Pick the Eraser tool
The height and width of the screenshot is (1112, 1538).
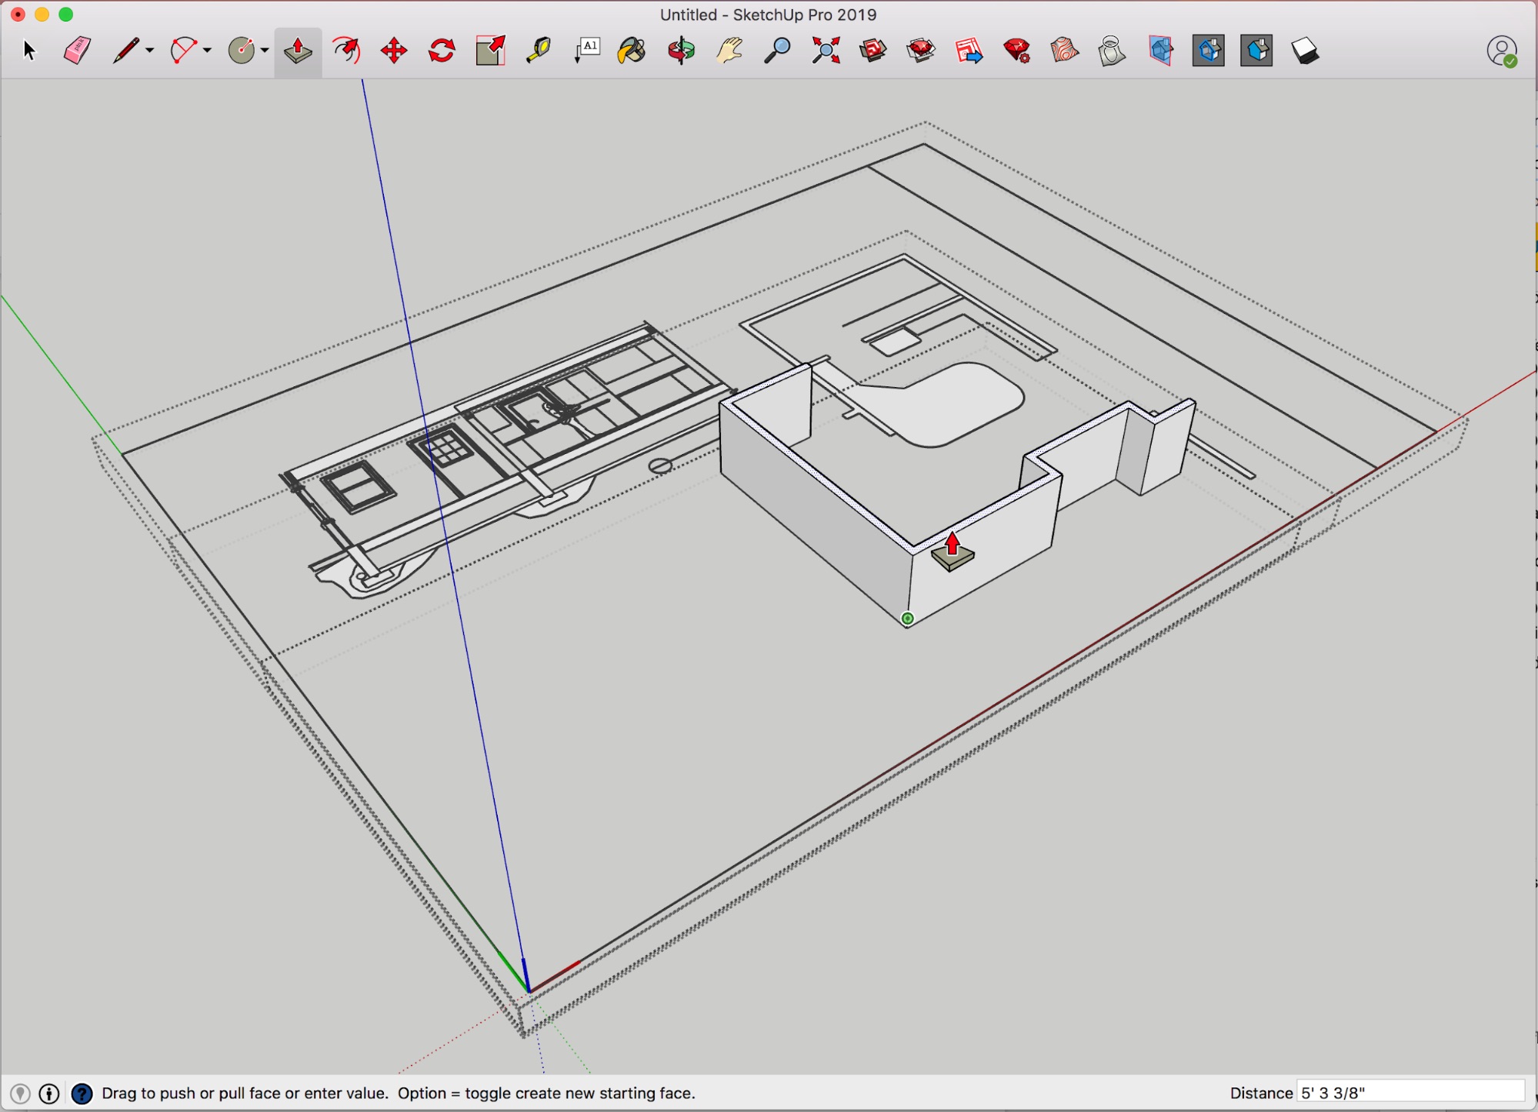point(77,50)
